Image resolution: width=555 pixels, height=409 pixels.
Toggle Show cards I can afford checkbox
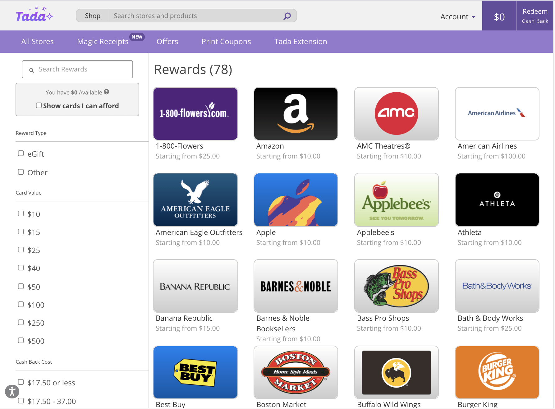39,105
